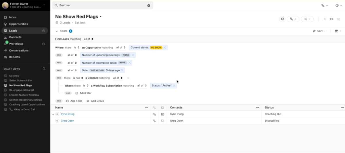This screenshot has height=153, width=345.
Task: Open the No Show Red Flags title dropdown
Action: pyautogui.click(x=101, y=17)
